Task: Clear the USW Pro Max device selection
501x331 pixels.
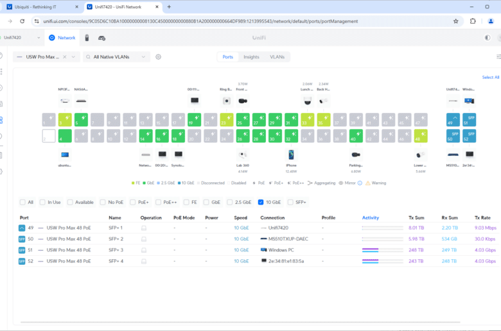Action: click(x=64, y=57)
